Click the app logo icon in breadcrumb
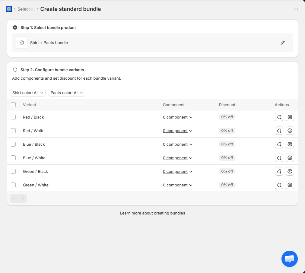The width and height of the screenshot is (305, 273). [x=9, y=9]
